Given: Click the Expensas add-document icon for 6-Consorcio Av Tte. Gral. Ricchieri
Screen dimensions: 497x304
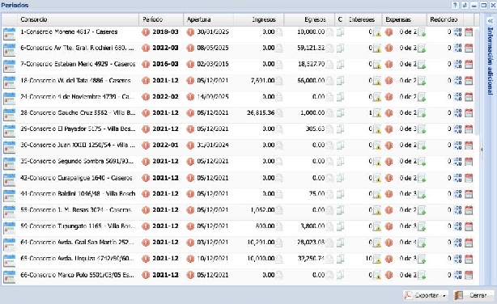Looking at the screenshot, I should coord(422,49).
